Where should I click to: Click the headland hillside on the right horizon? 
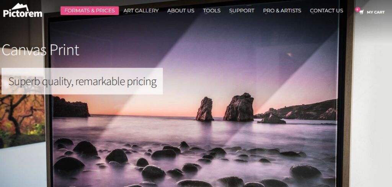tap(297, 110)
